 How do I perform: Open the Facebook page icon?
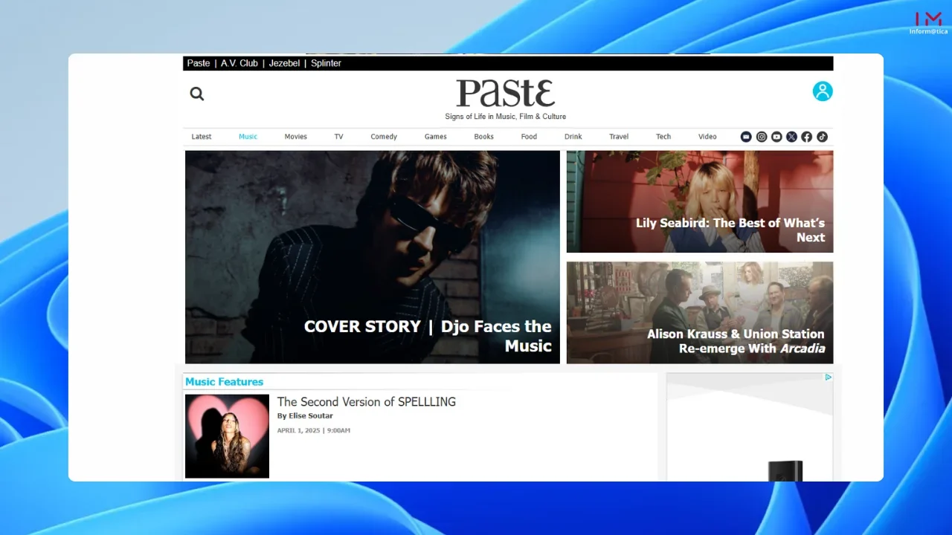(806, 137)
